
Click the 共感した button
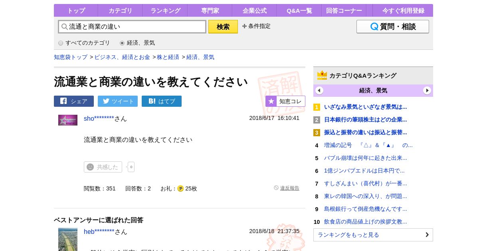103,167
